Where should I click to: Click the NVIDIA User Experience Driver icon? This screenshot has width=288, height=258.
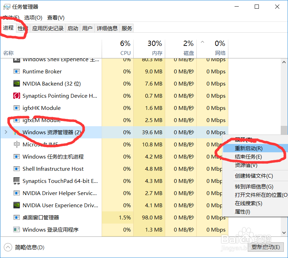coord(17,205)
